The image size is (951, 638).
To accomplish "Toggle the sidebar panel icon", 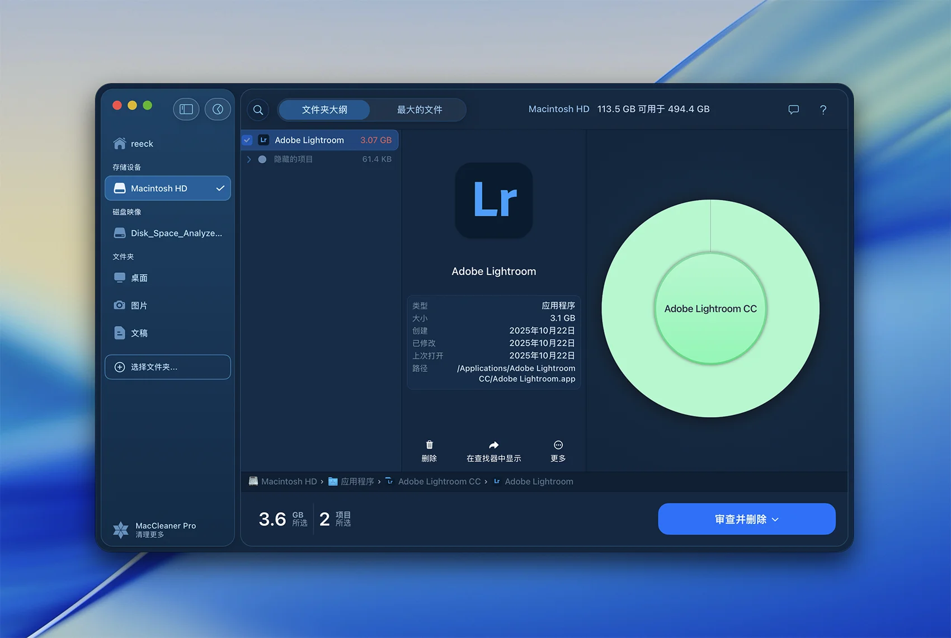I will 186,109.
